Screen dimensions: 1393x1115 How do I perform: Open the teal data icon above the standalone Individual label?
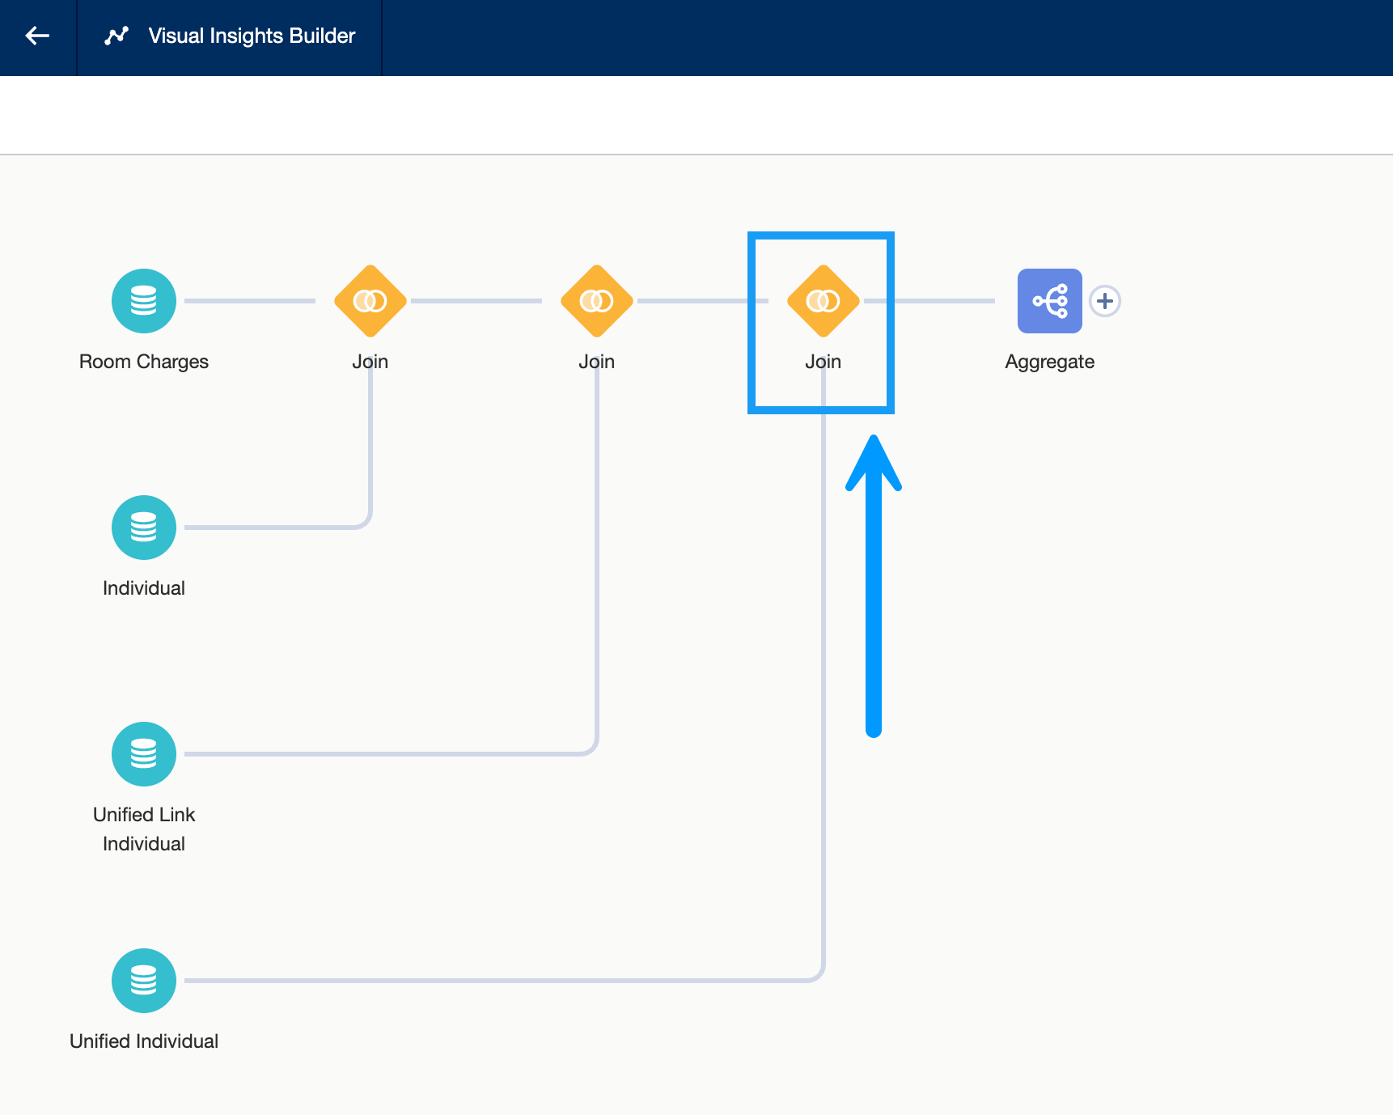pyautogui.click(x=144, y=528)
